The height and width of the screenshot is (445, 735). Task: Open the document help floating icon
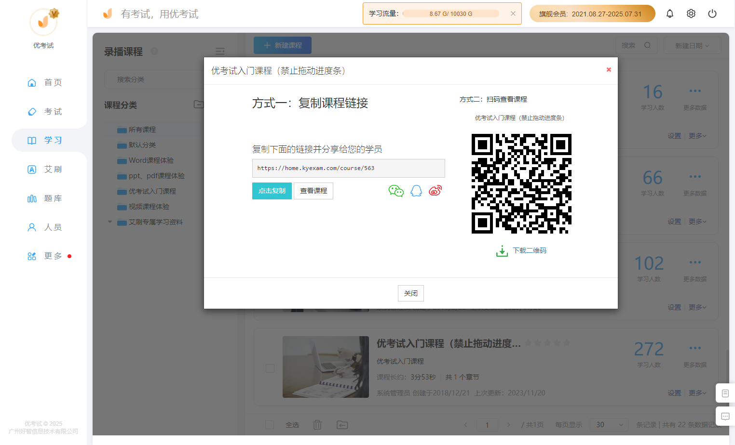pos(725,393)
